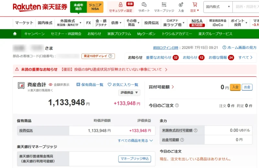Expand 債券 dropdown menu
This screenshot has width=259, height=168.
point(116,23)
